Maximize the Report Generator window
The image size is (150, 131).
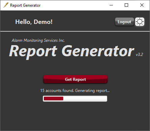click(126, 5)
